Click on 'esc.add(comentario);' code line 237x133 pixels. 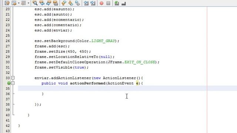[58, 25]
